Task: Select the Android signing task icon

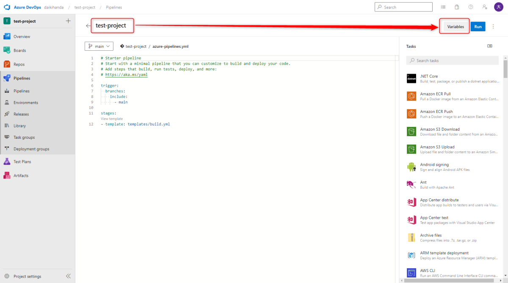Action: 411,167
